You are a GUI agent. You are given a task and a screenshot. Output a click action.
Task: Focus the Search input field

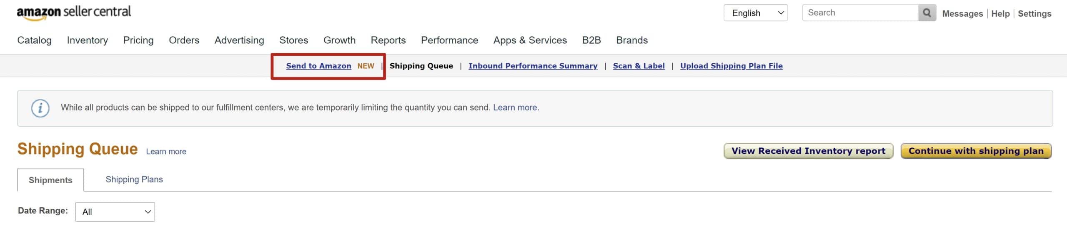coord(860,13)
